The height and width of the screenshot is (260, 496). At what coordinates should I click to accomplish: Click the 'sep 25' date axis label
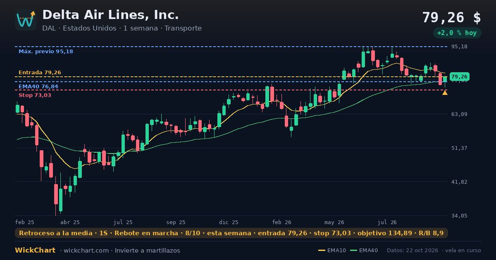[176, 222]
